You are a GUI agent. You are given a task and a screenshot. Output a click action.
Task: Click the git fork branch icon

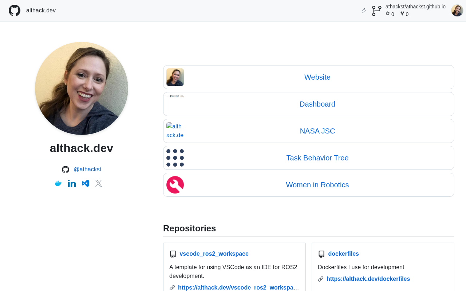(x=376, y=11)
